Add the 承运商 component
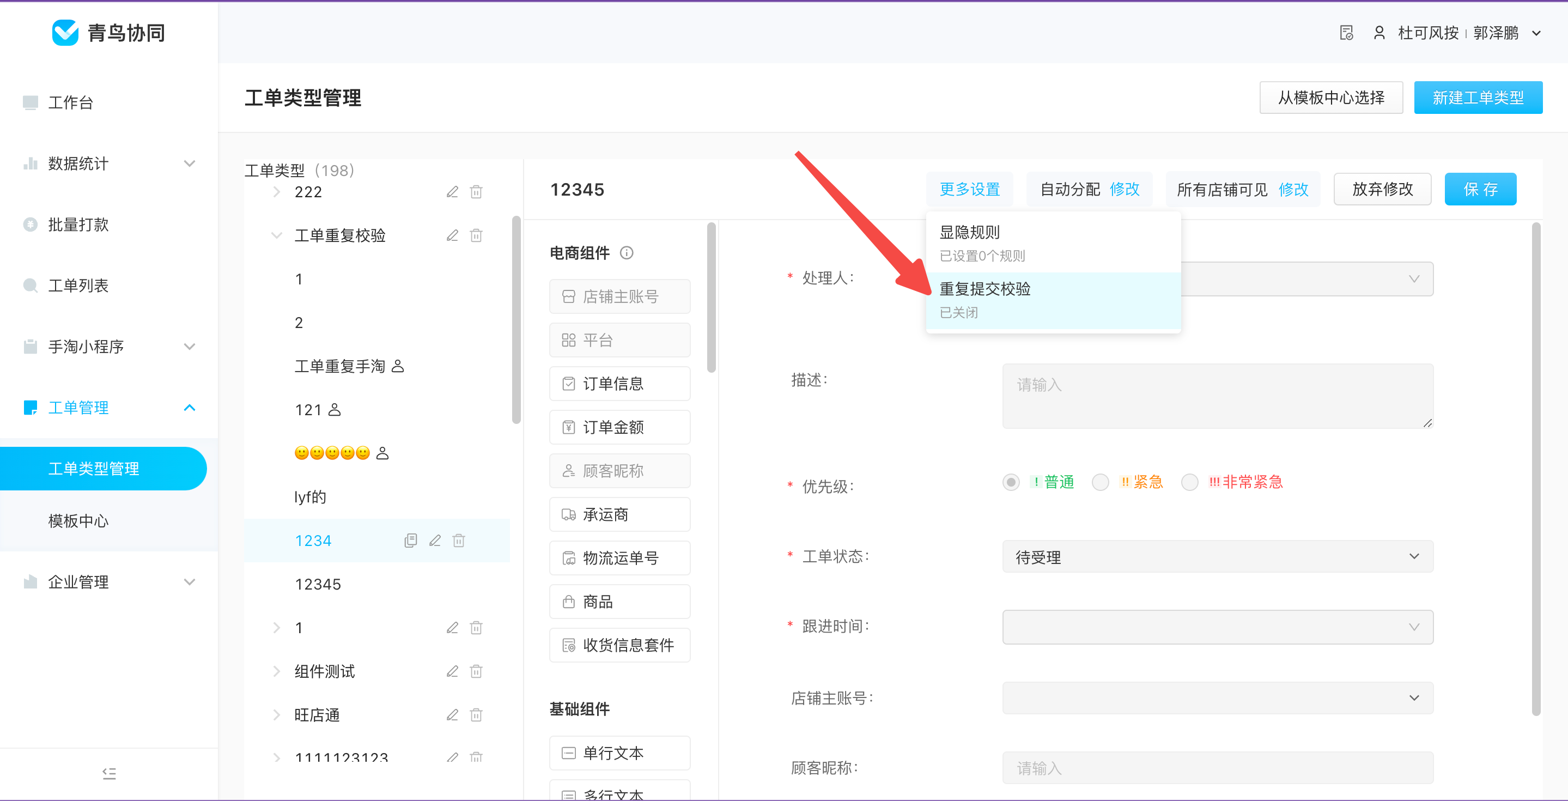The image size is (1568, 801). 619,514
